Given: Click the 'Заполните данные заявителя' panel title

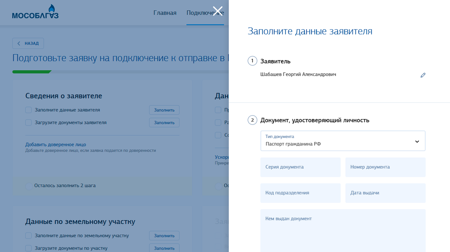Looking at the screenshot, I should tap(310, 31).
